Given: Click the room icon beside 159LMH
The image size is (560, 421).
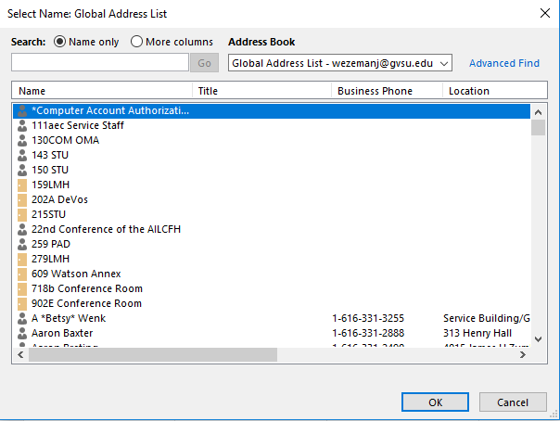Looking at the screenshot, I should pos(22,185).
